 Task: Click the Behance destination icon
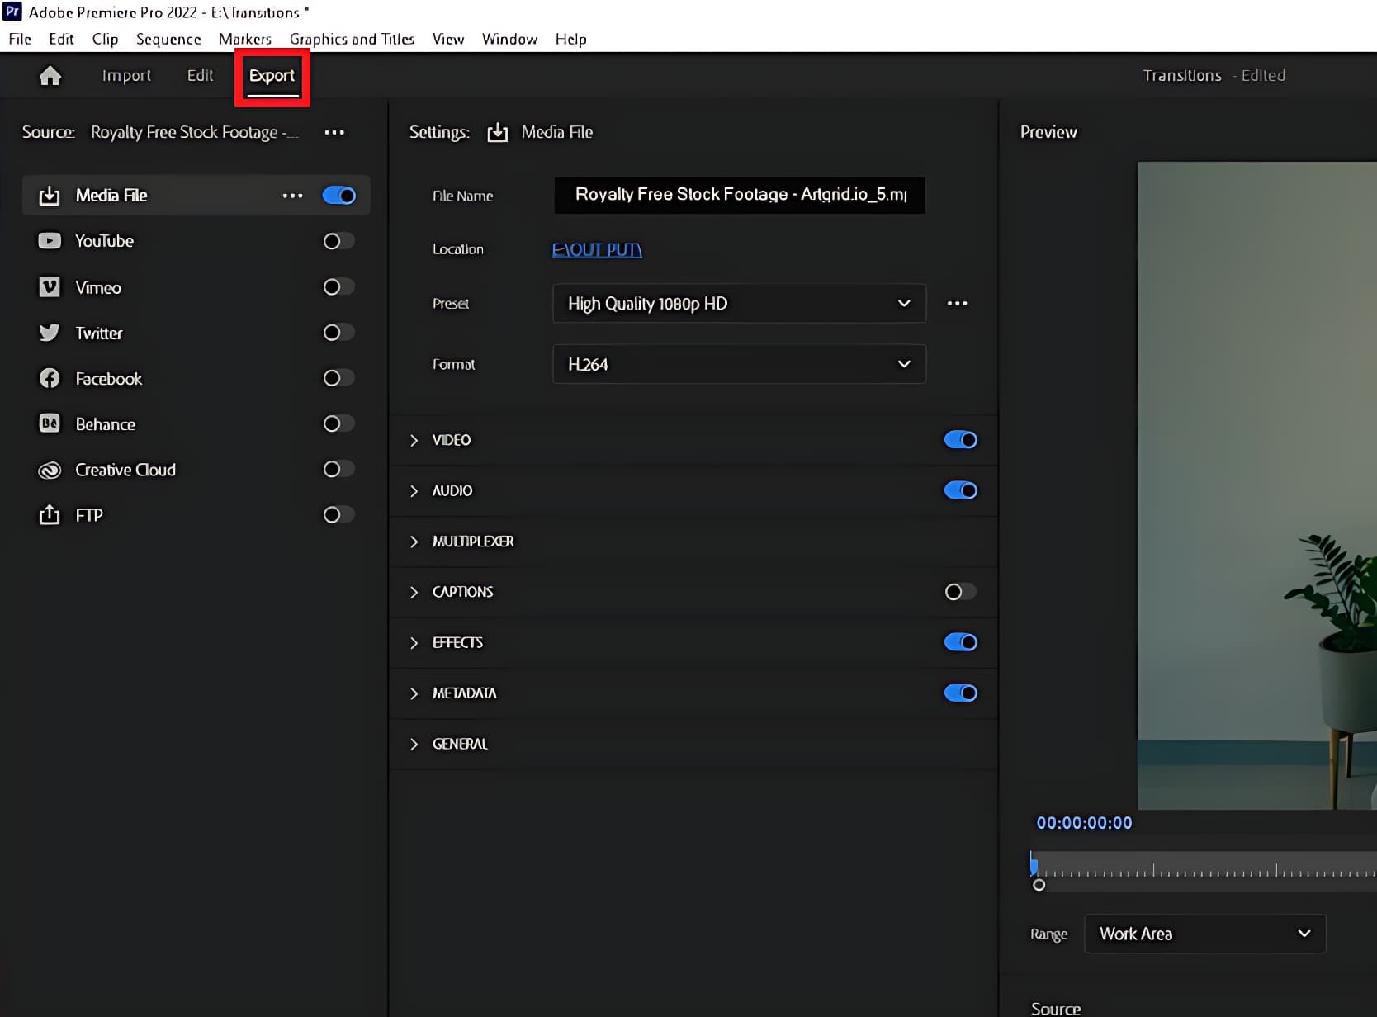pos(50,423)
